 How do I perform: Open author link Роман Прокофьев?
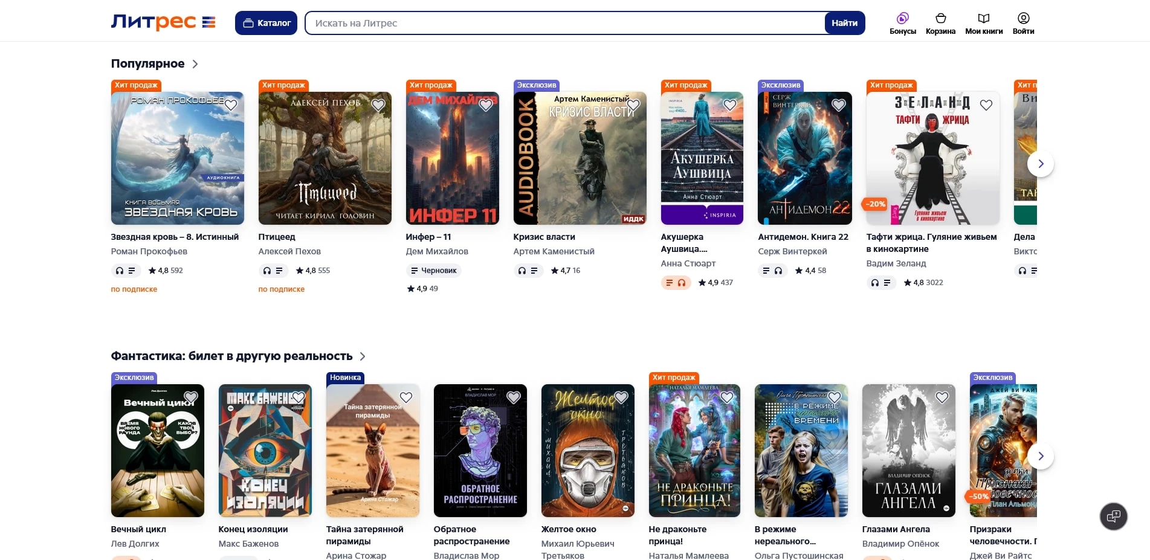click(149, 251)
